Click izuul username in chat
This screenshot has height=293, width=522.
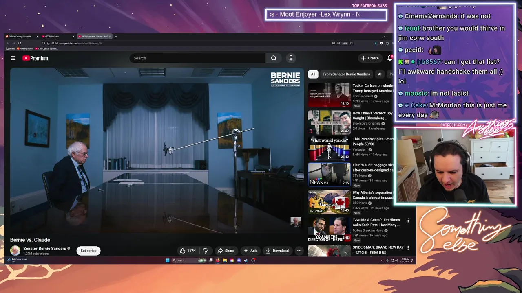[412, 28]
